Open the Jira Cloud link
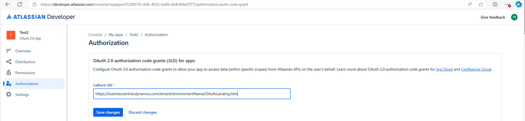Screen dimensions: 525x121 [444, 69]
